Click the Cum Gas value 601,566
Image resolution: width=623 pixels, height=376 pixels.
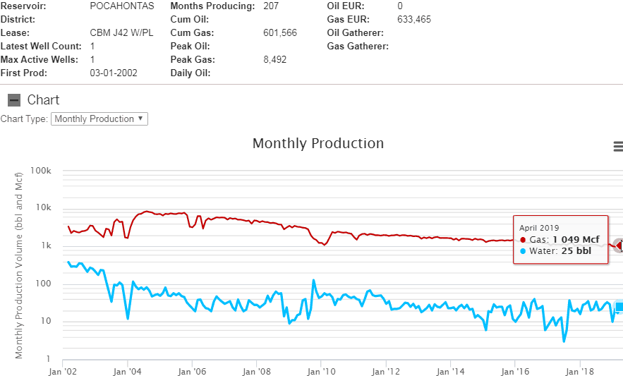pyautogui.click(x=280, y=33)
